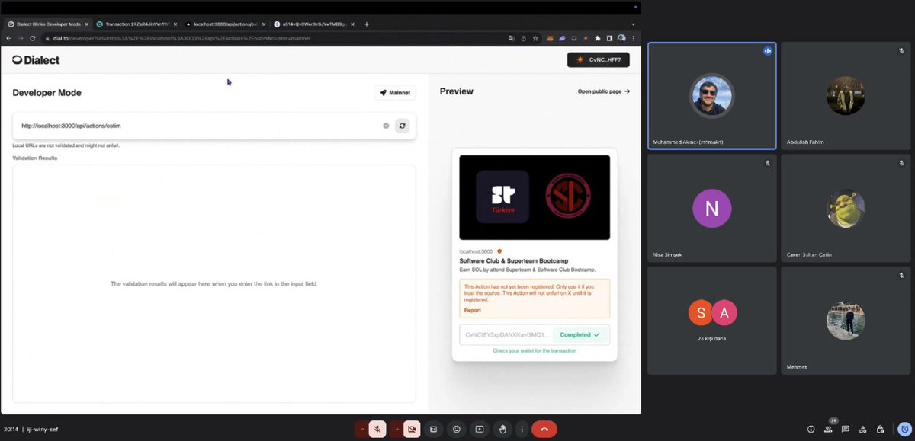This screenshot has width=915, height=441.
Task: Click 'Check your wallet for the transaction' text
Action: tap(535, 350)
